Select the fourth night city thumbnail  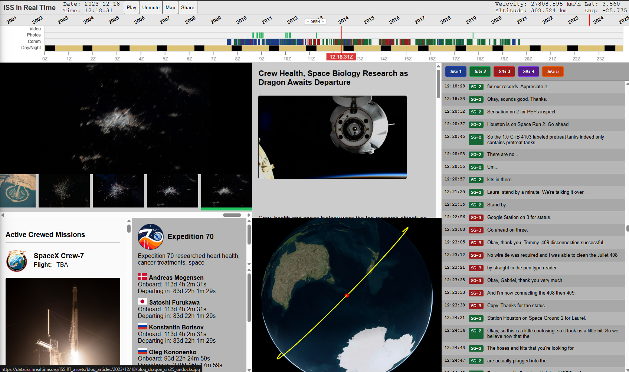[x=173, y=191]
